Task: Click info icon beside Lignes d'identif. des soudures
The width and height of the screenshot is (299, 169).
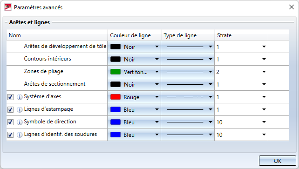Action: click(x=20, y=135)
